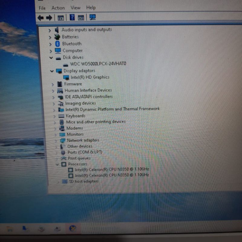Screen dimensions: 242x242
Task: Expand Audio inputs and outputs node
Action: (50, 31)
